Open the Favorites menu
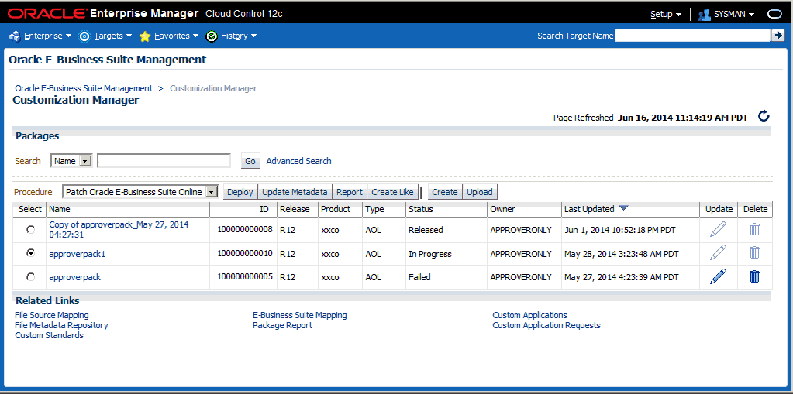 pos(168,36)
